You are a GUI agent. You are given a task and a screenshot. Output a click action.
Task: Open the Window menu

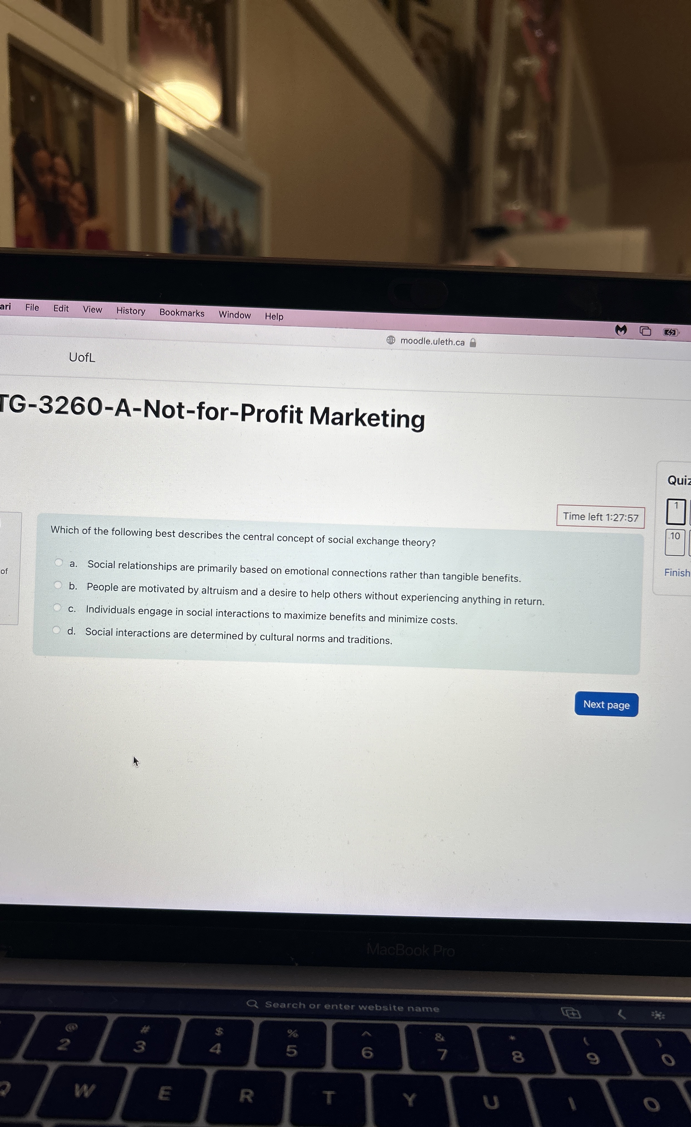tap(235, 315)
